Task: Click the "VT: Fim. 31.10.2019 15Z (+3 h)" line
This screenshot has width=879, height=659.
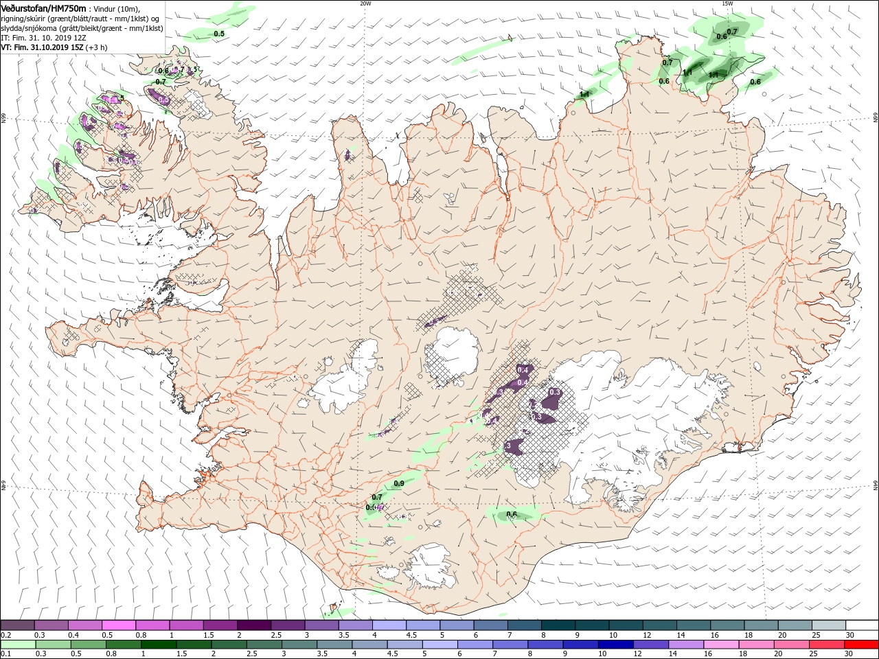Action: point(54,47)
